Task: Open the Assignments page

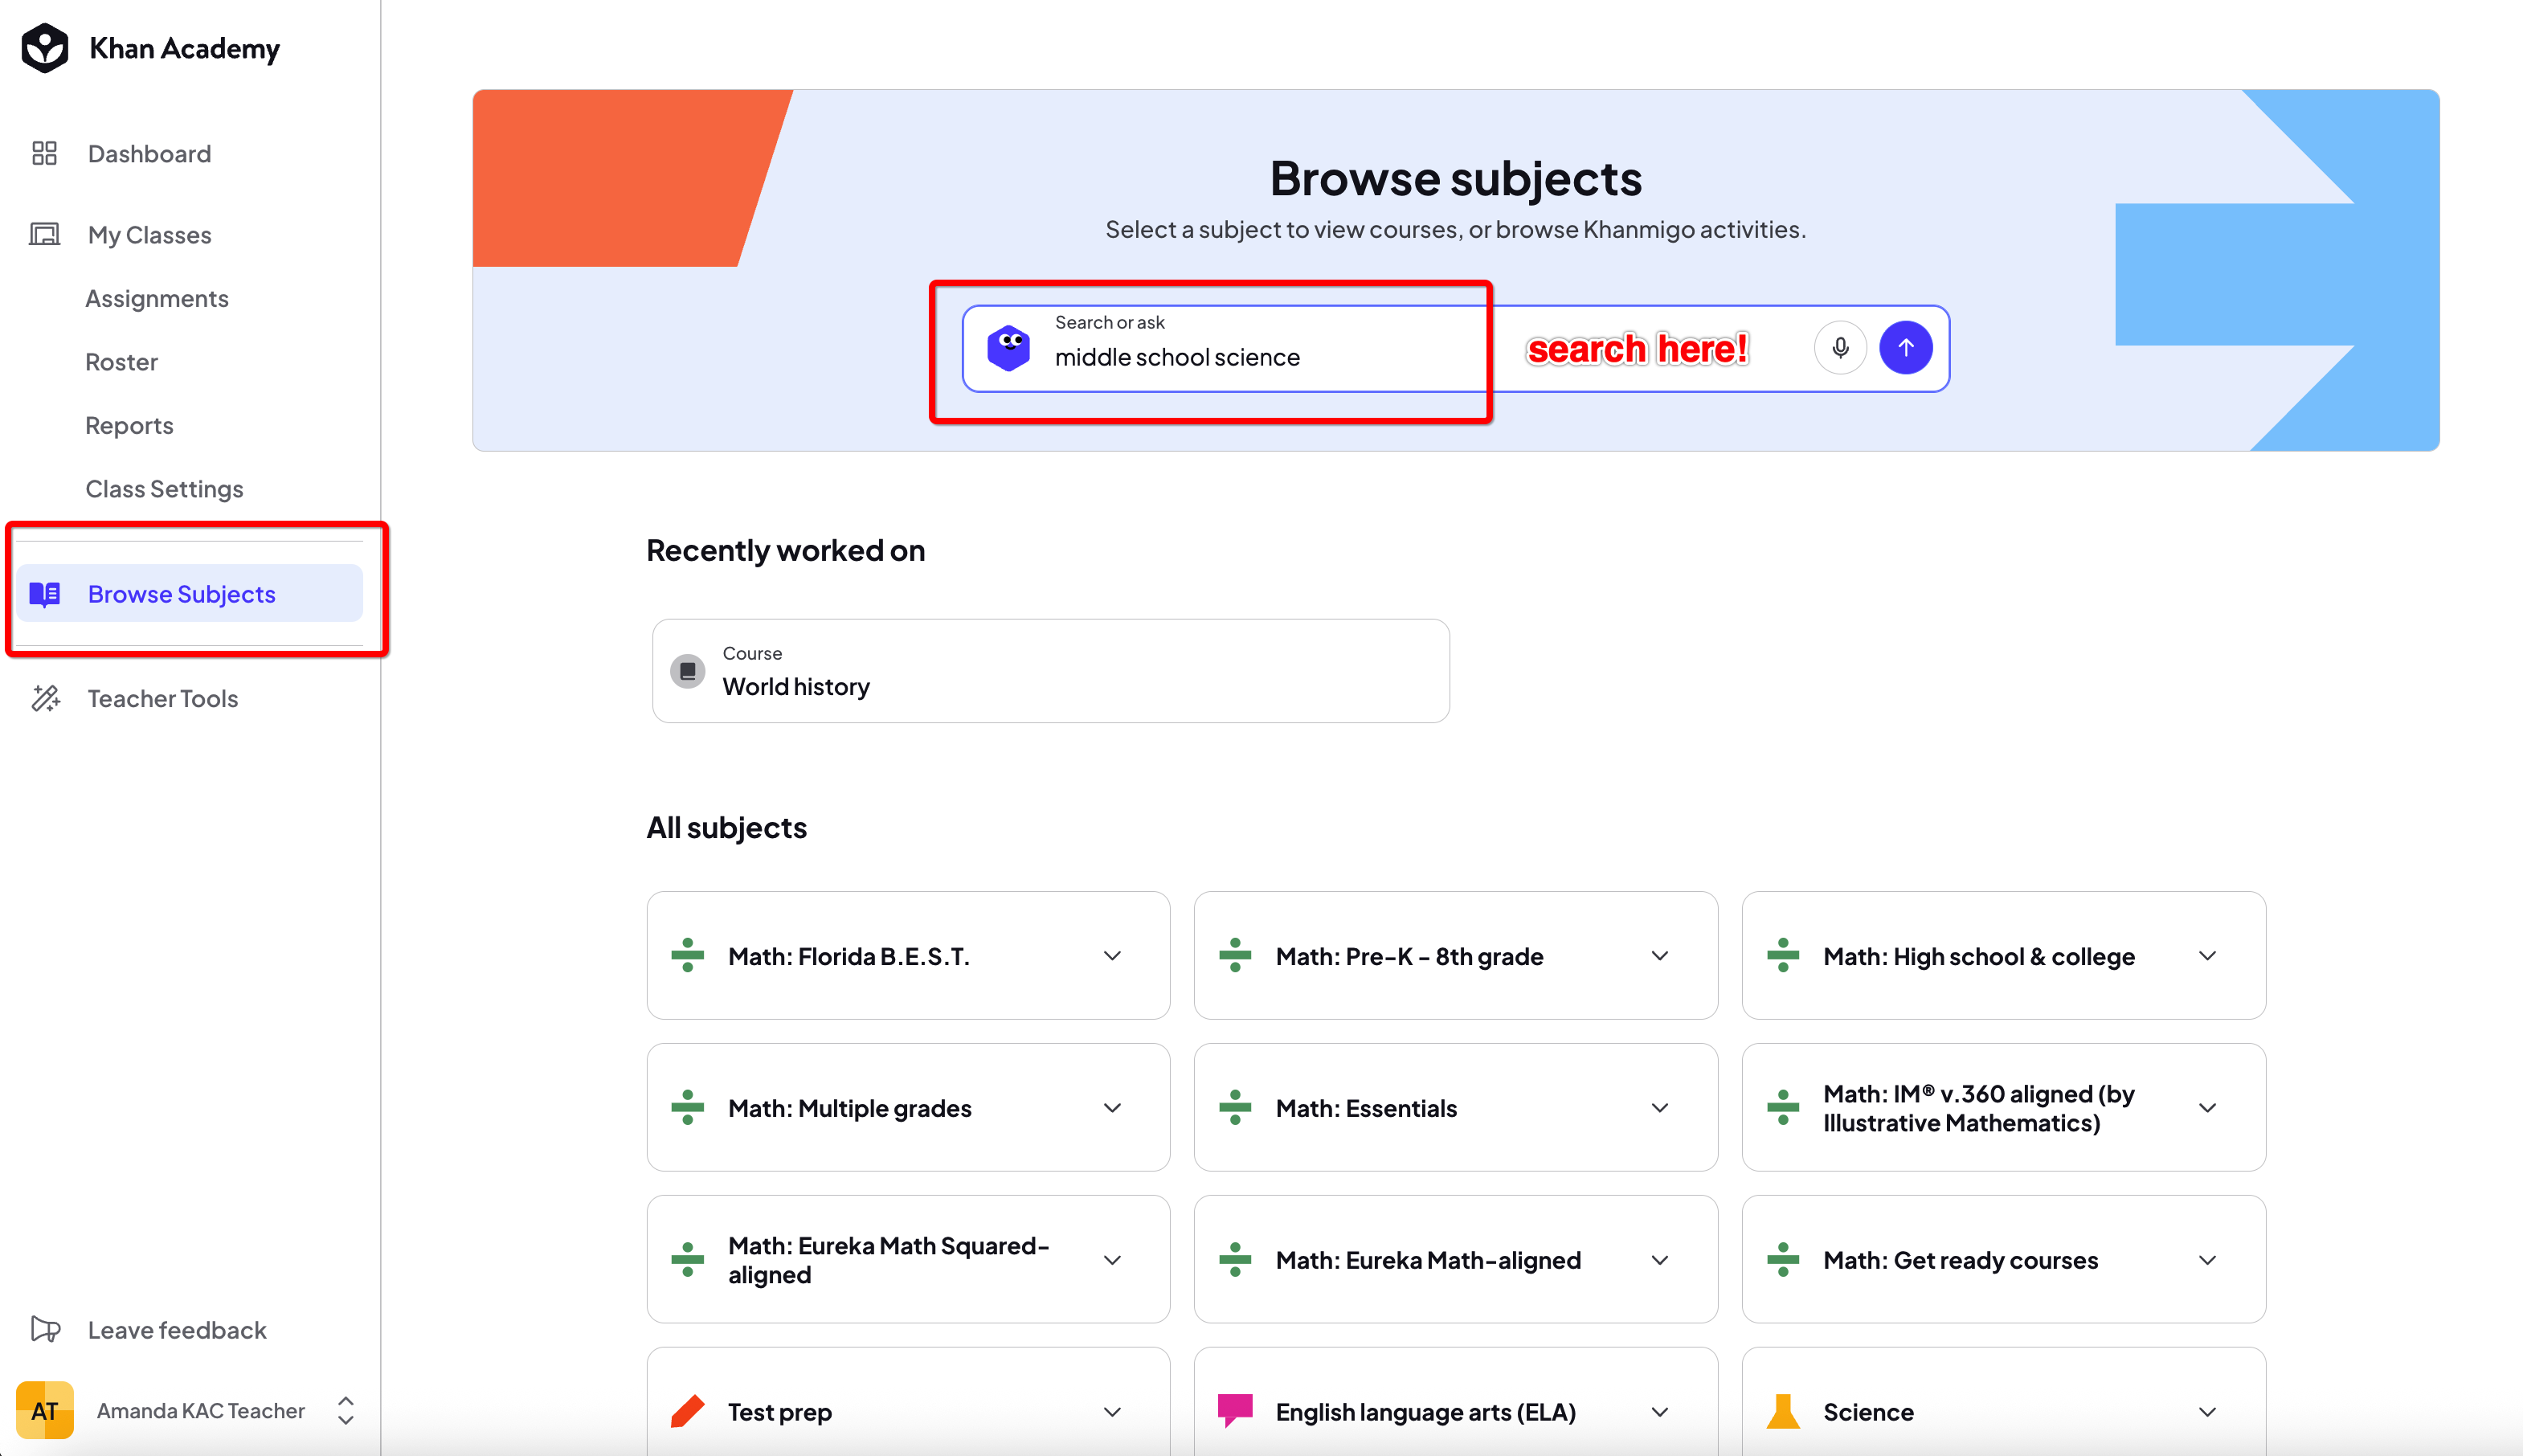Action: [157, 298]
